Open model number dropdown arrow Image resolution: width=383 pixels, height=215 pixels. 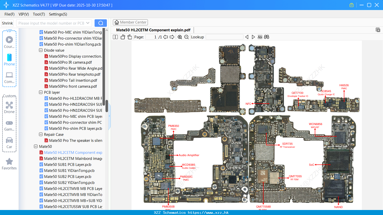[x=88, y=23]
